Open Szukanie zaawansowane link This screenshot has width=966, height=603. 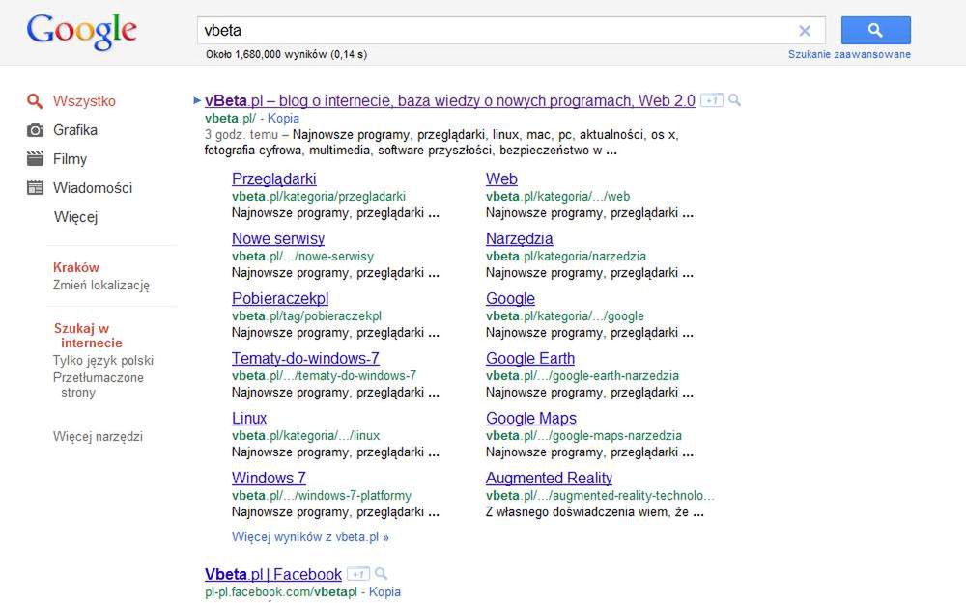[849, 54]
